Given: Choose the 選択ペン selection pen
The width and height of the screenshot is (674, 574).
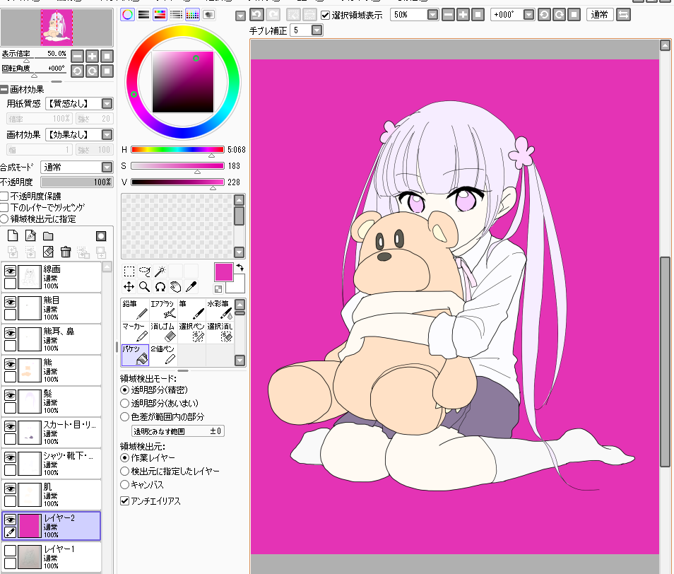Looking at the screenshot, I should click(191, 332).
